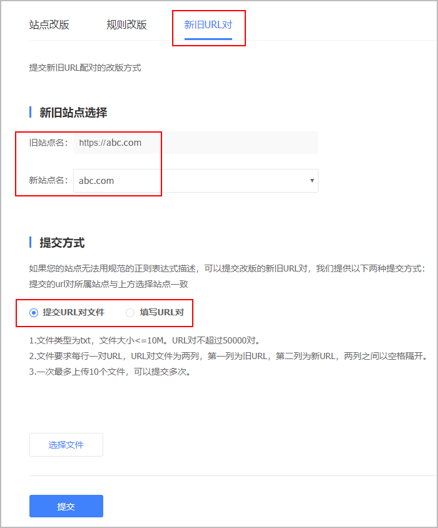
Task: Click the 旧站点名： label
Action: coord(49,143)
